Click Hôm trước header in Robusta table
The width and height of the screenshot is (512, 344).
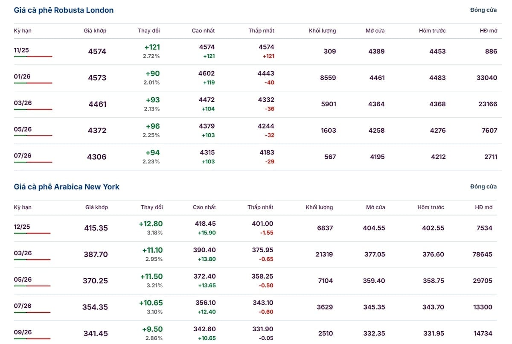coord(432,31)
